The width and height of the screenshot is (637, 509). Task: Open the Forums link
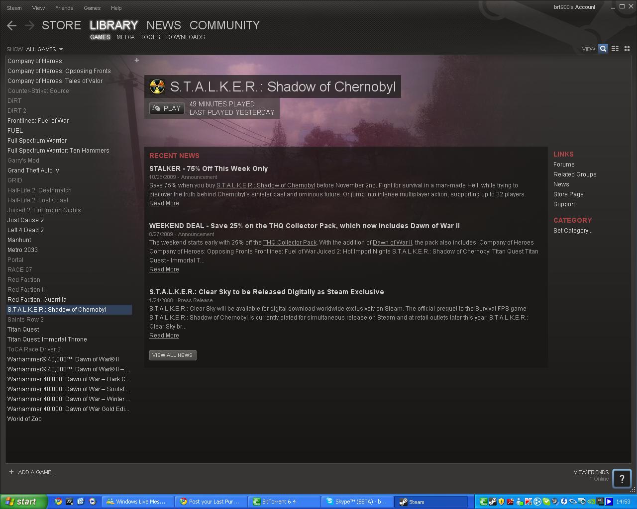[564, 165]
